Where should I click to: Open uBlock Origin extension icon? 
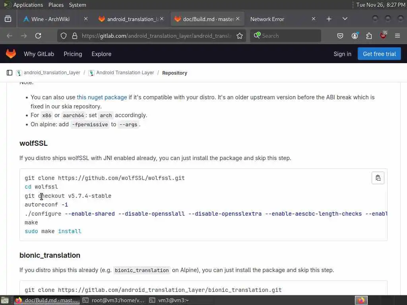tap(383, 36)
